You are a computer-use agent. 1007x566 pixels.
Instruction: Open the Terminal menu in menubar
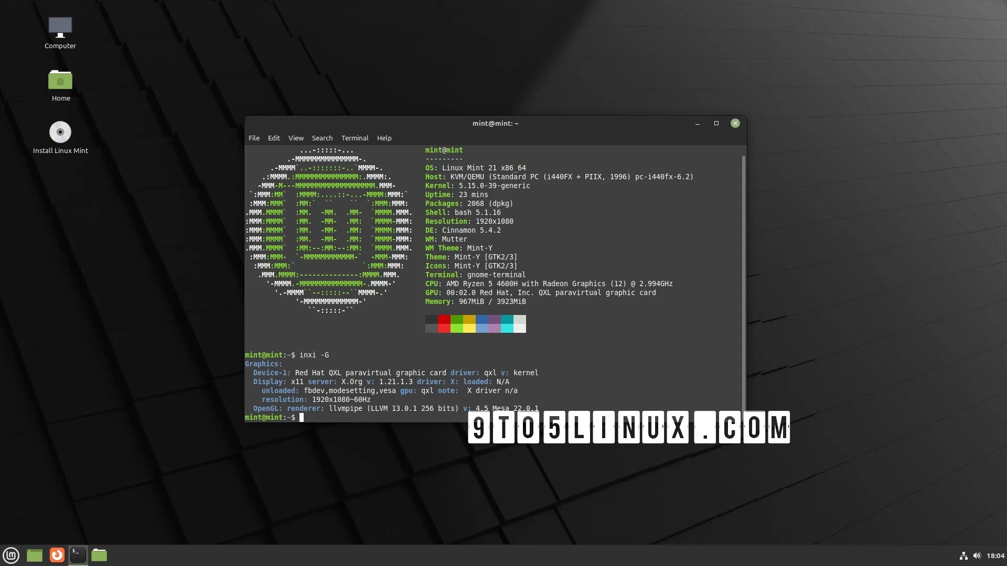[x=355, y=138]
